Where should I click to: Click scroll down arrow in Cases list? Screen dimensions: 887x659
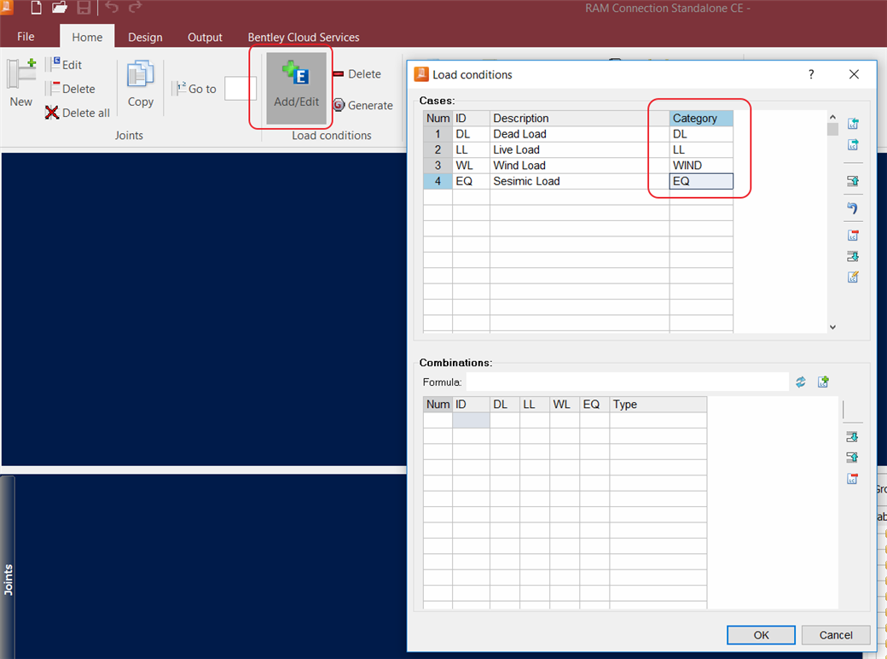pos(832,327)
